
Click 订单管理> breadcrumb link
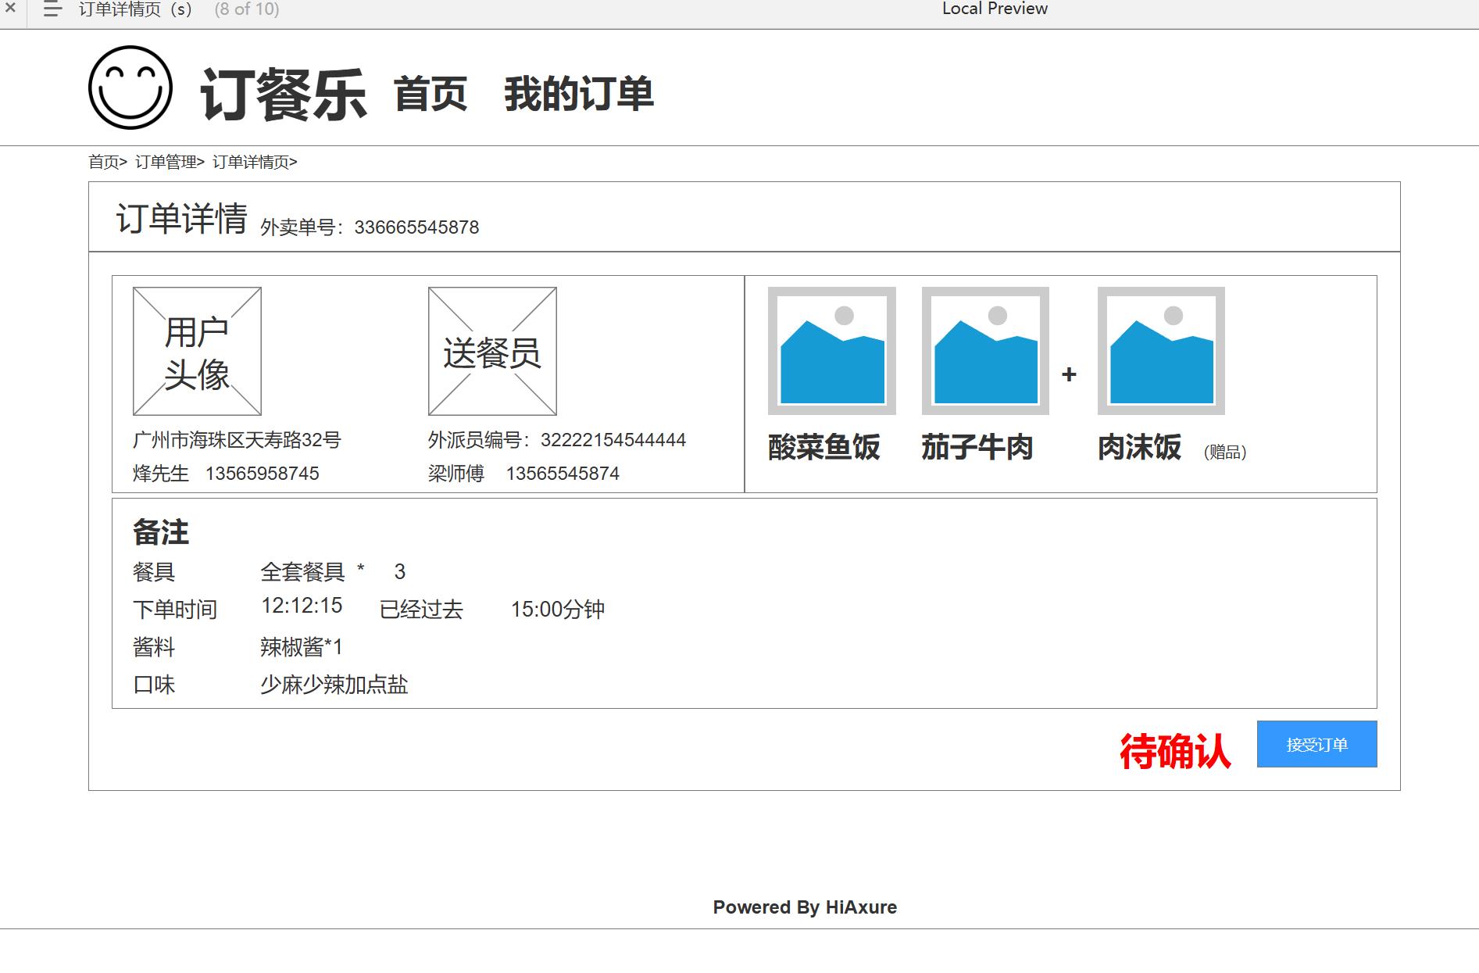click(x=170, y=162)
